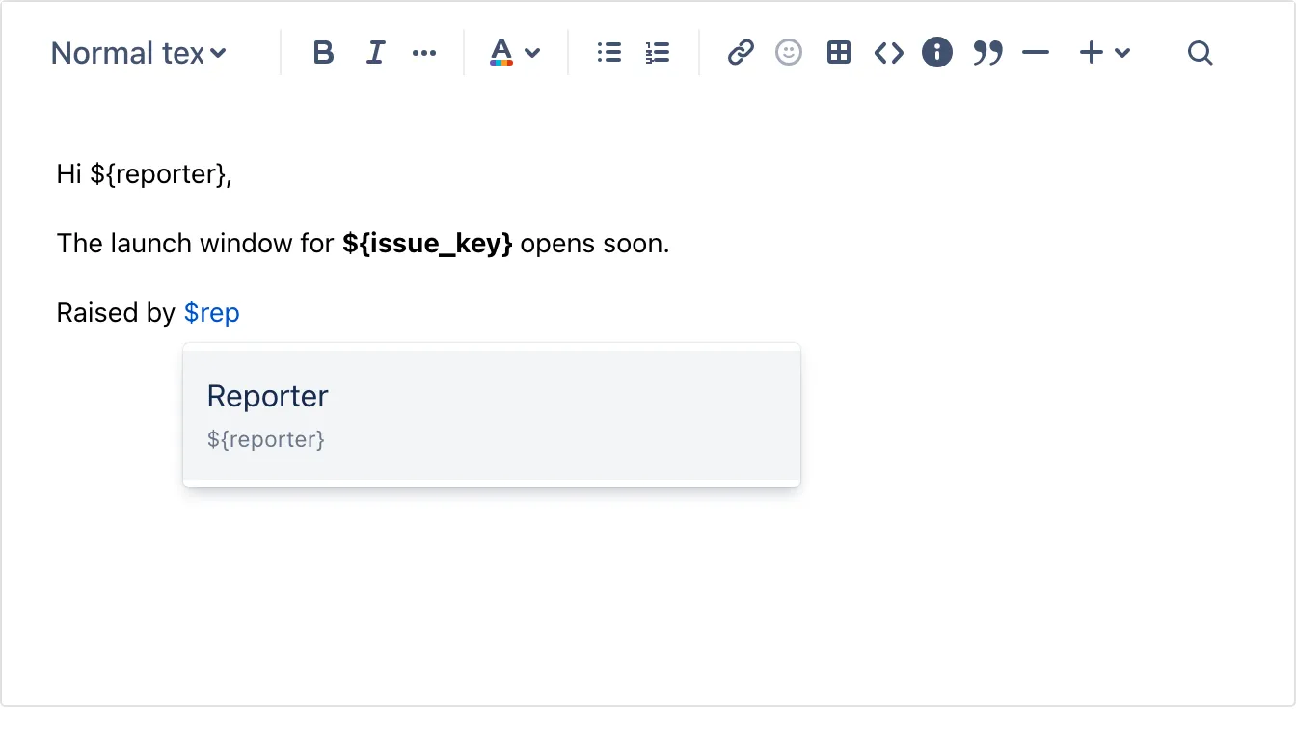Click the blue $rep typed text

pyautogui.click(x=211, y=313)
